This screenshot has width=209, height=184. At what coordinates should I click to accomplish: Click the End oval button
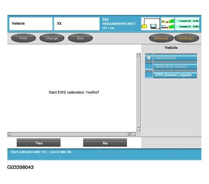(x=80, y=38)
